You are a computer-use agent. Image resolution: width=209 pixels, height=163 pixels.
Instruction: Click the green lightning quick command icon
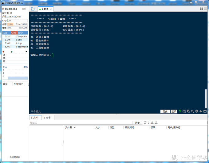[180, 111]
